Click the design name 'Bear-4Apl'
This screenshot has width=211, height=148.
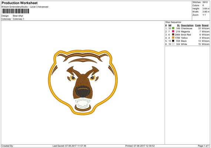[x=18, y=16]
